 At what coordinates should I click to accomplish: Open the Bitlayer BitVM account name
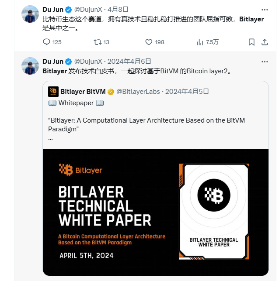tap(83, 92)
